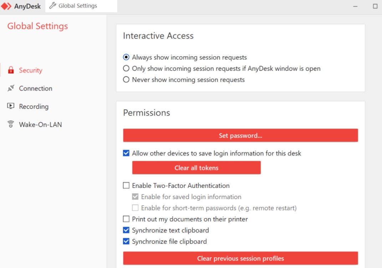The image size is (382, 268).
Task: Click Clear all tokens button
Action: click(x=197, y=168)
